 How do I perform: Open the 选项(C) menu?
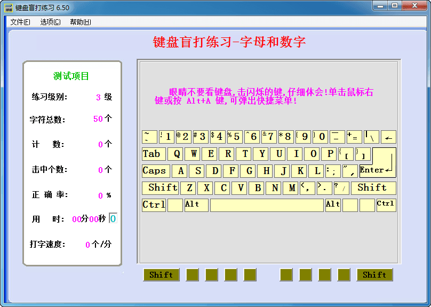pyautogui.click(x=50, y=22)
